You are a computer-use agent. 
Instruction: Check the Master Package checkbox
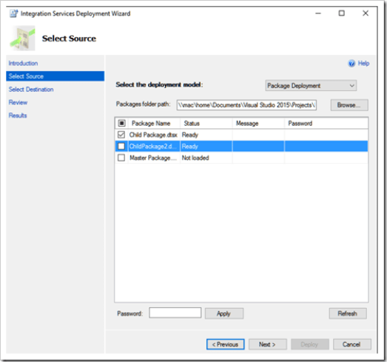coord(121,158)
